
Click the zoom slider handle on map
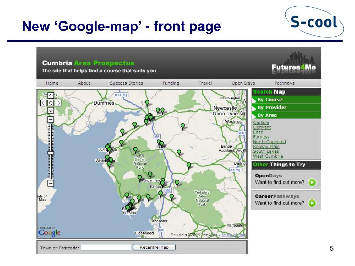click(51, 153)
